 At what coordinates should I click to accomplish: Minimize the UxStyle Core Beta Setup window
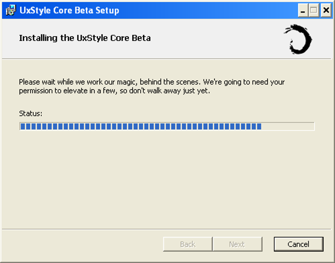click(303, 10)
